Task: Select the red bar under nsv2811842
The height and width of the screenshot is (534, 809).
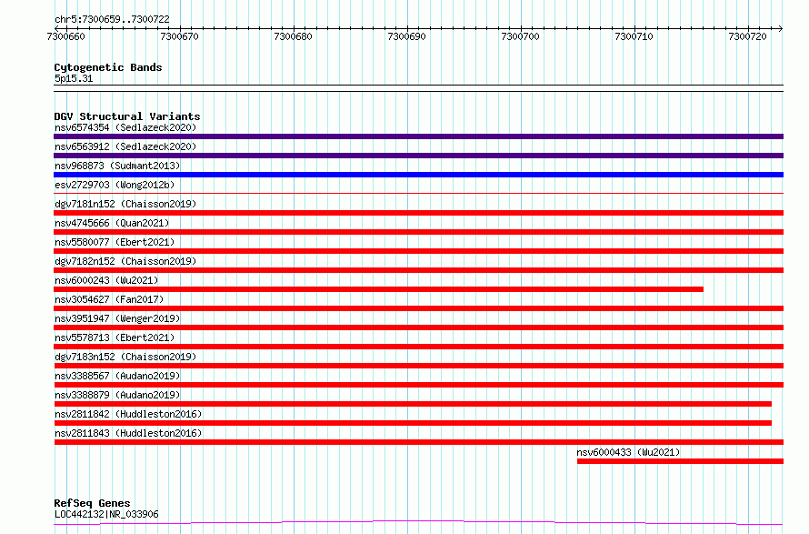Action: [x=413, y=423]
